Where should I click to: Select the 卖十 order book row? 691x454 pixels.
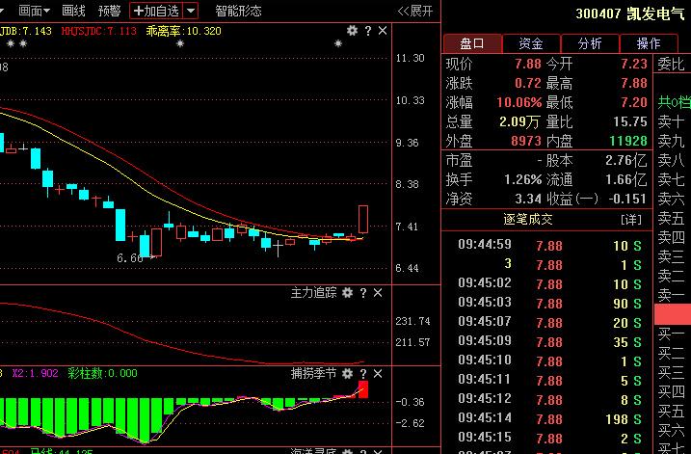pos(671,121)
